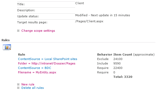Image resolution: width=157 pixels, height=98 pixels.
Task: Select Item Count (approximate) header
Action: pos(134,55)
